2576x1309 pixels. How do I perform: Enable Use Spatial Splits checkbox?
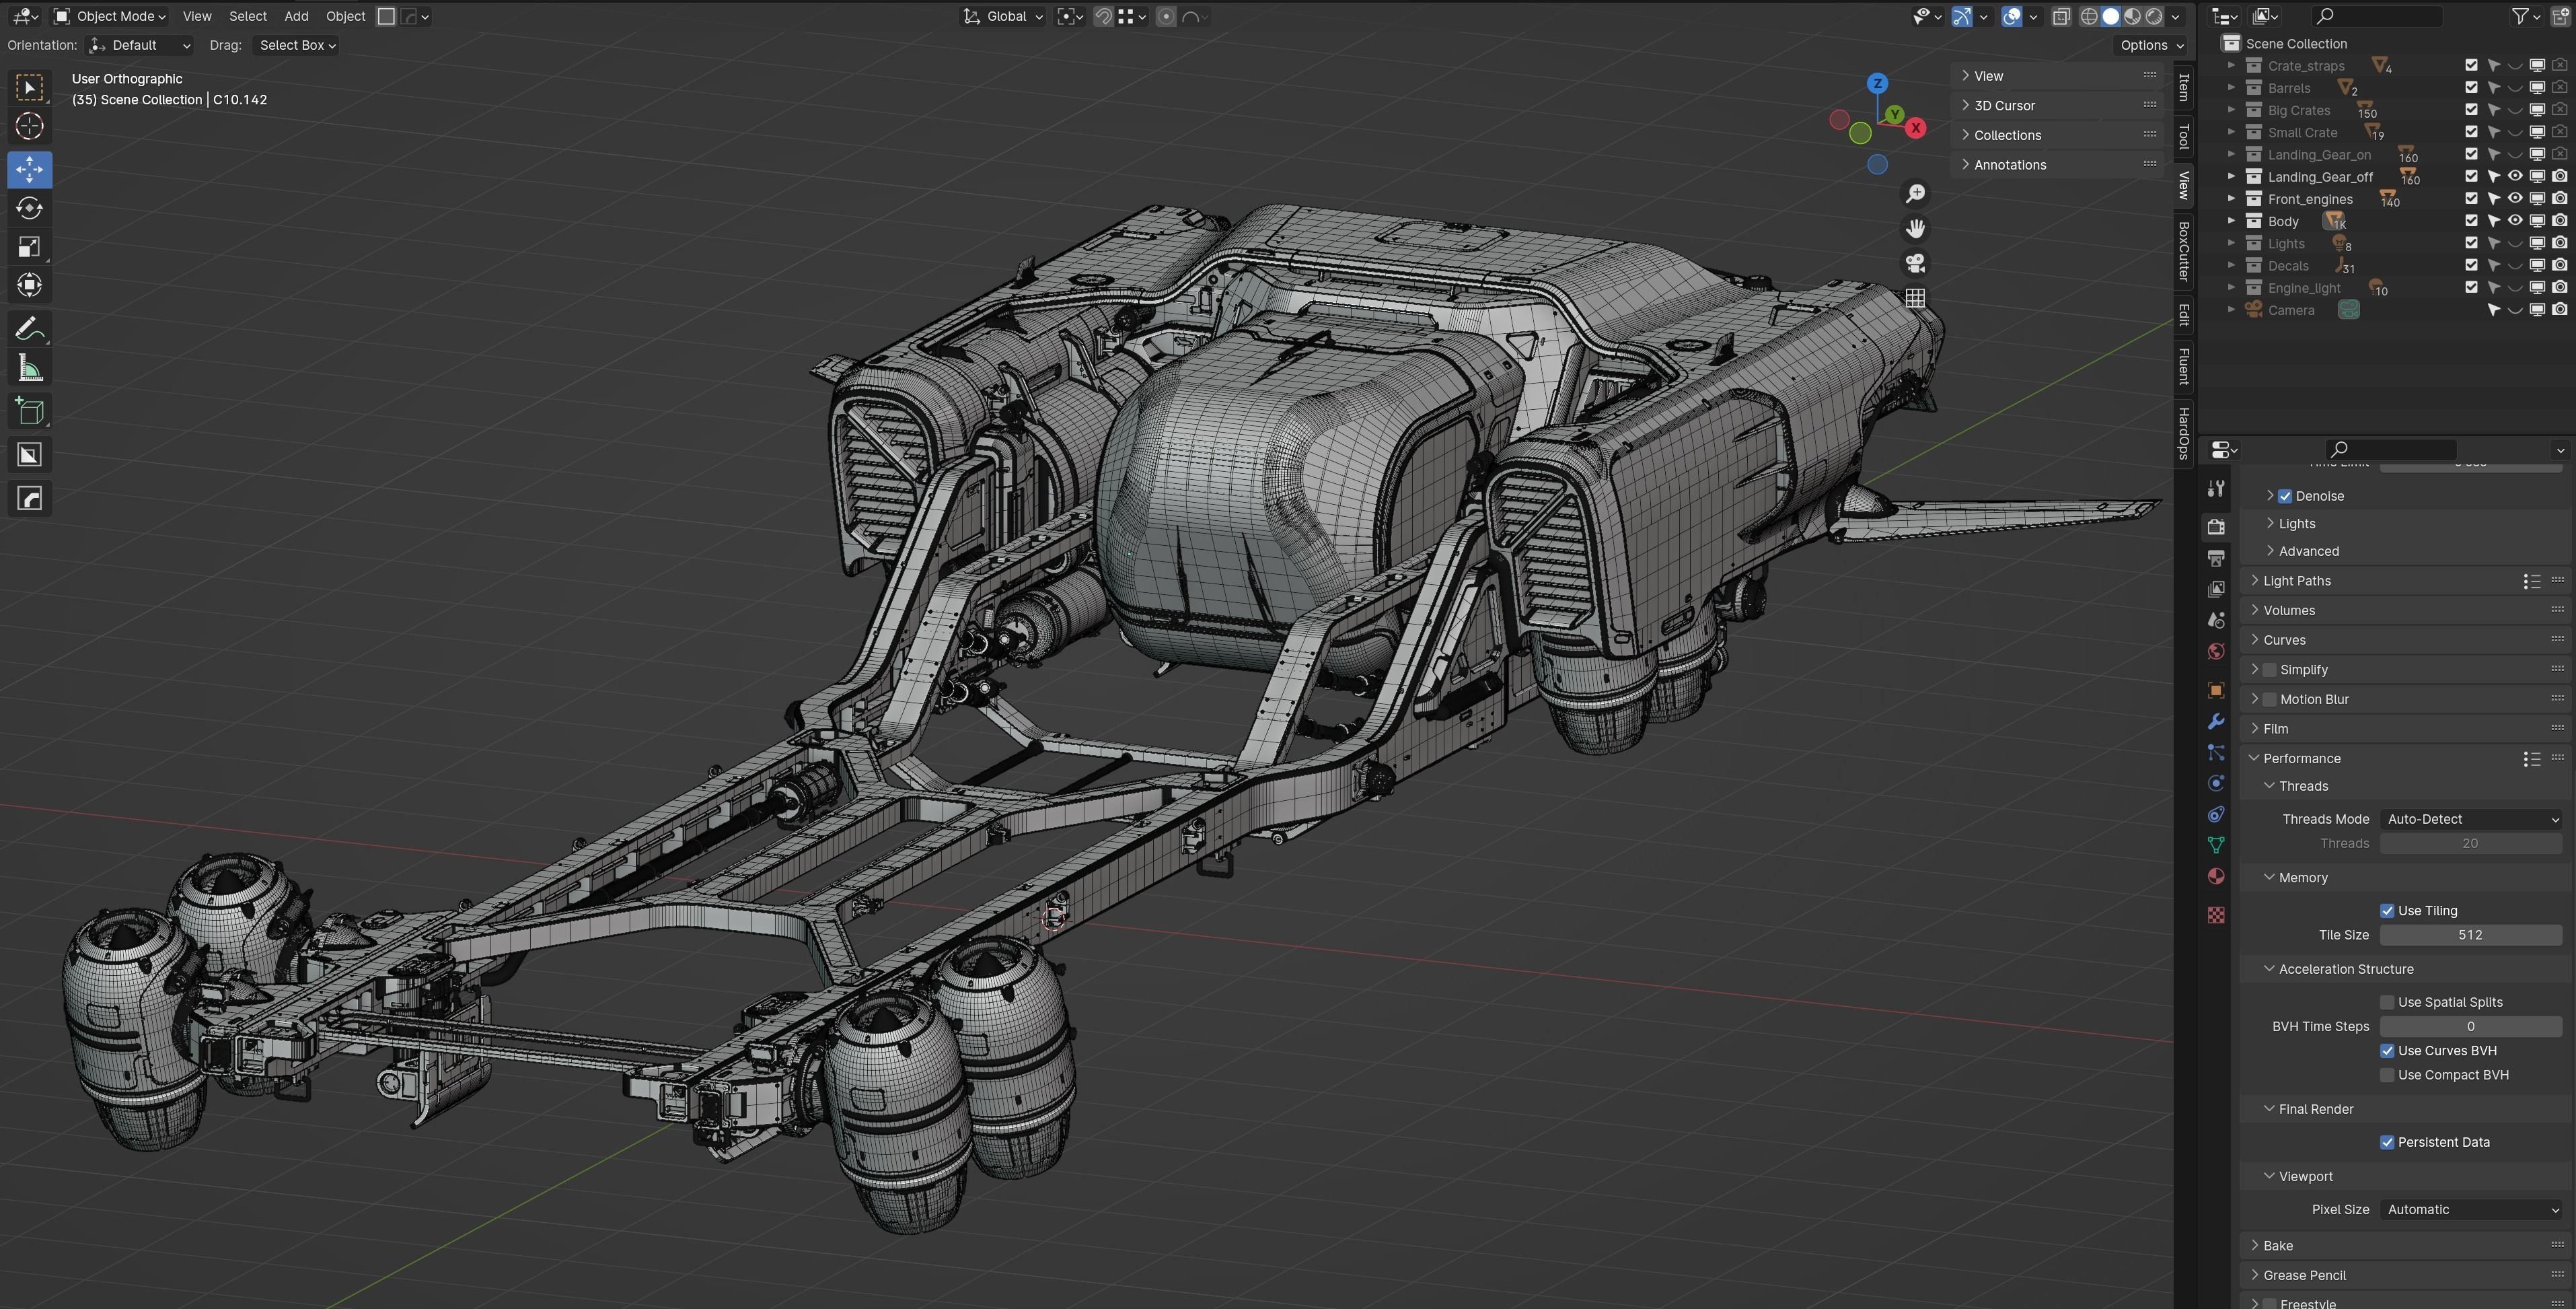click(2387, 1002)
